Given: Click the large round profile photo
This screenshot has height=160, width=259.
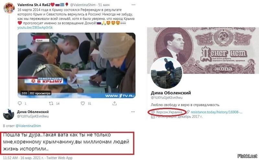Looking at the screenshot, I should [166, 73].
